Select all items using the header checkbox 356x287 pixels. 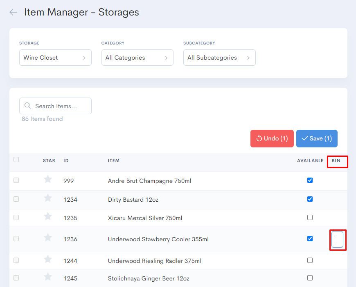16,159
